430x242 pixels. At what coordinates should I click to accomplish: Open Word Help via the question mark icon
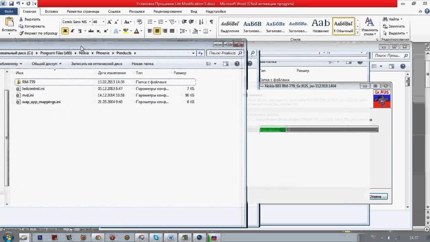426,11
